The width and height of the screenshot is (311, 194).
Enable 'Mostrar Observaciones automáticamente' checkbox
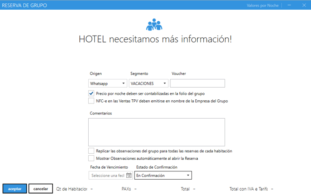click(91, 158)
